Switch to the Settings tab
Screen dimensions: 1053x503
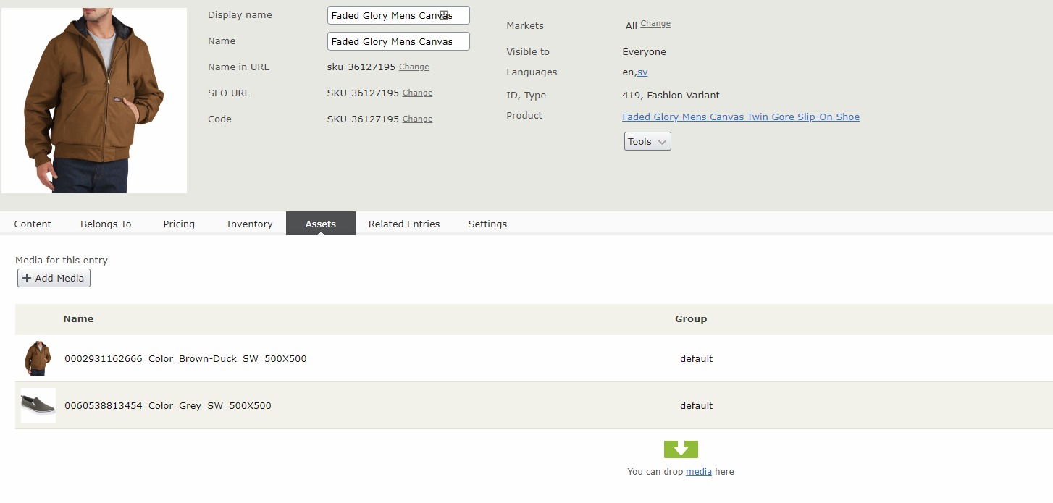tap(487, 224)
